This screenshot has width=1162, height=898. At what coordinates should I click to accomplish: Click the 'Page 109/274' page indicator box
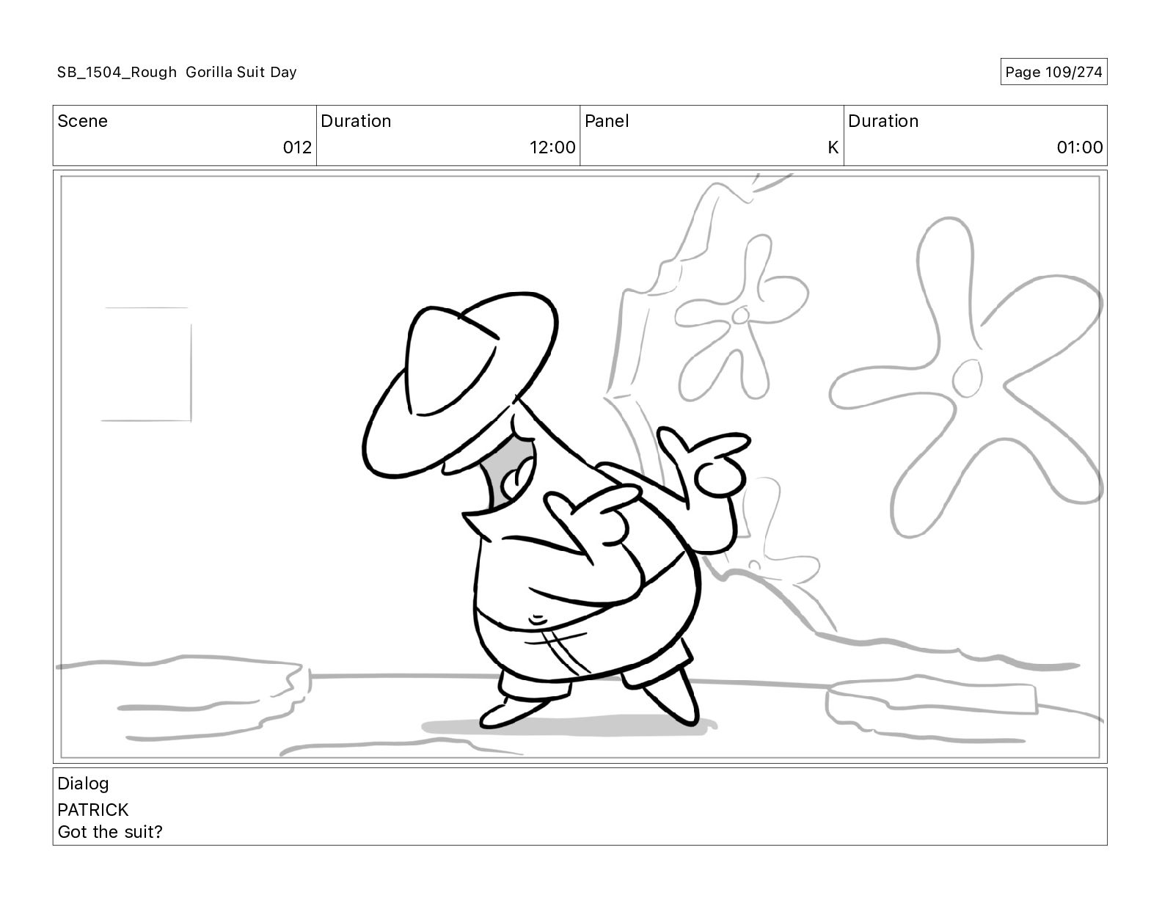tap(1053, 72)
